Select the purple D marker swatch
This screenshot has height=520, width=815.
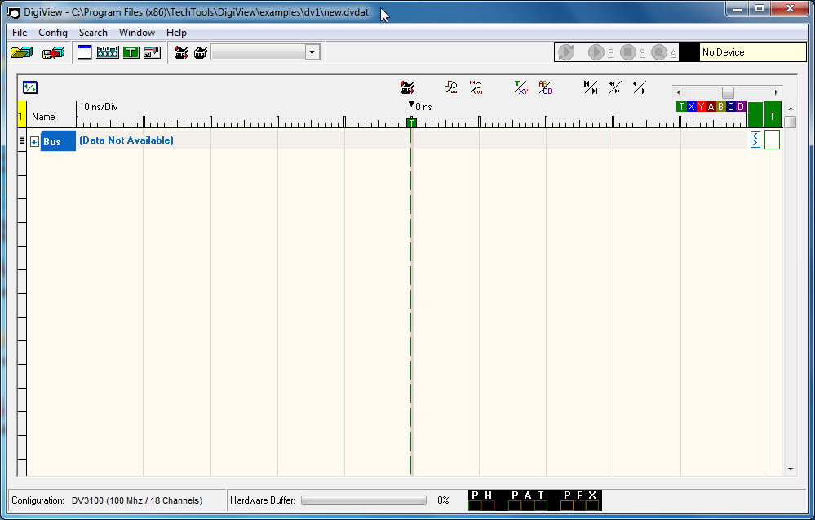(x=741, y=107)
